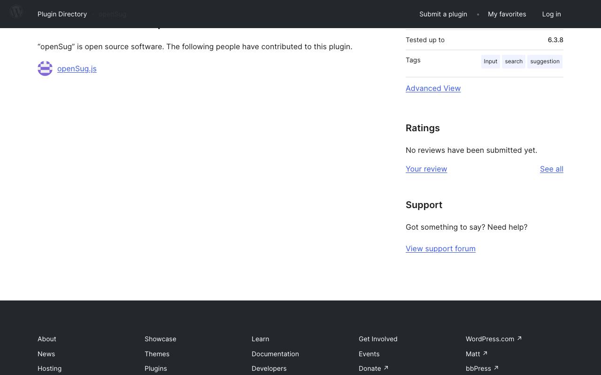
Task: Open the Advanced View link
Action: click(x=433, y=88)
